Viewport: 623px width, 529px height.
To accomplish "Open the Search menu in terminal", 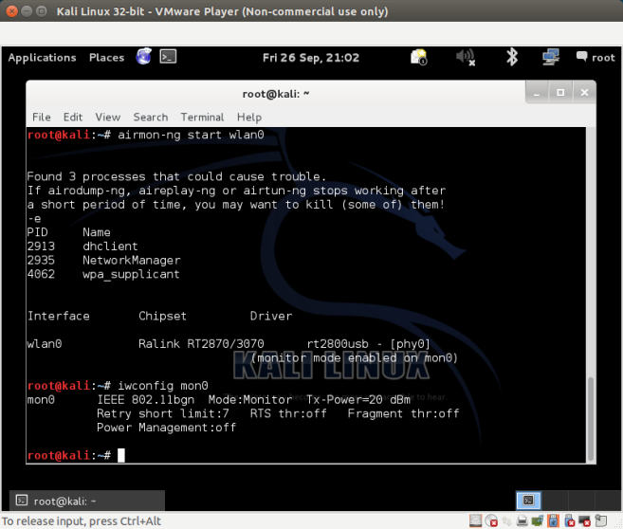I will coord(150,117).
